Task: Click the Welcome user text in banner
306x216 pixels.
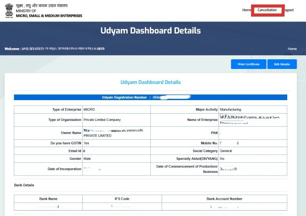Action: click(55, 49)
